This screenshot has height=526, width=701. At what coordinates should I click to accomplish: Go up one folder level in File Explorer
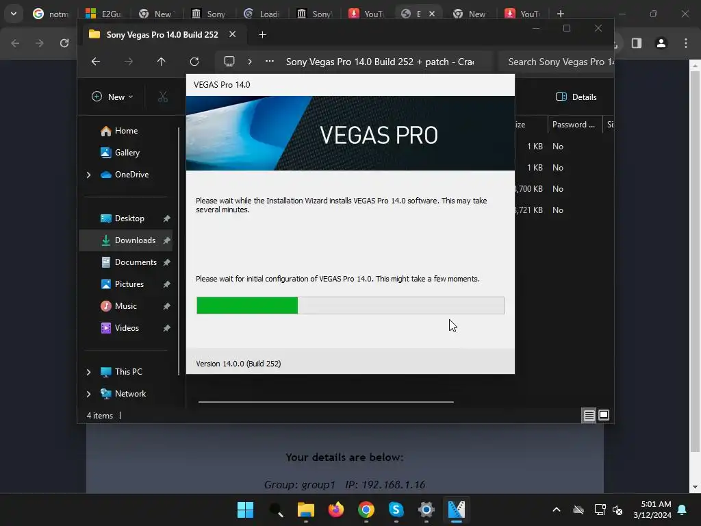tap(161, 62)
